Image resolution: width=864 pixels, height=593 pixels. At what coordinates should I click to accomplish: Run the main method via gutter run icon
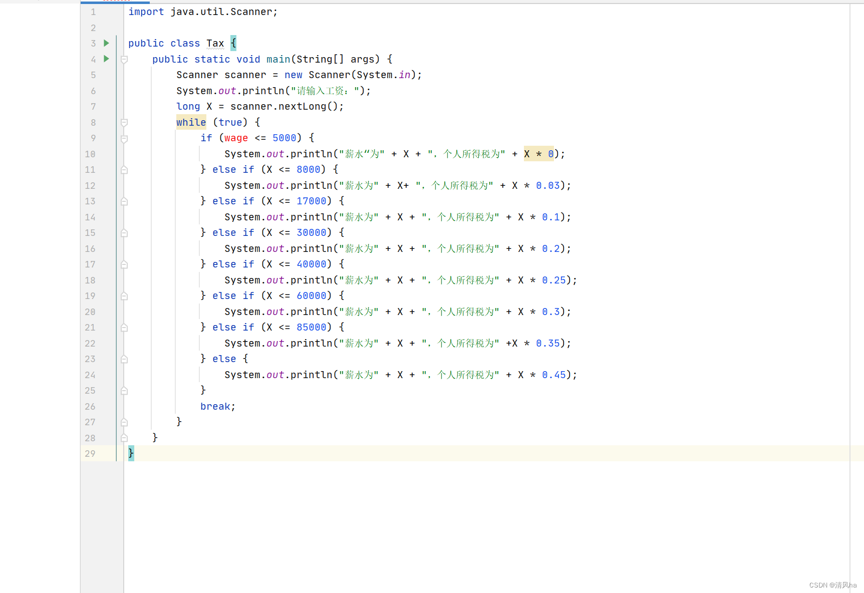[106, 59]
